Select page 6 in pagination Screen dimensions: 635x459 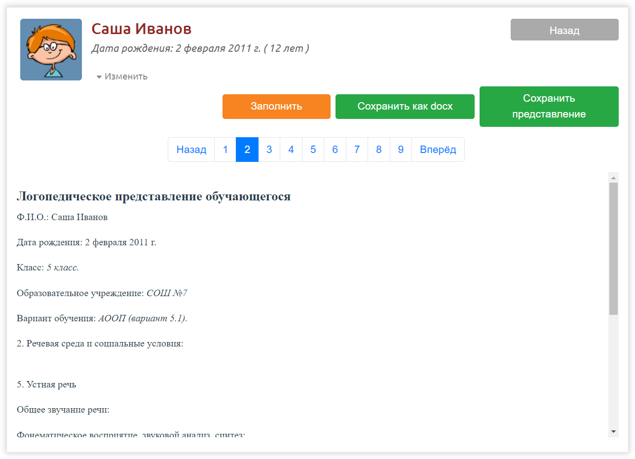tap(335, 150)
